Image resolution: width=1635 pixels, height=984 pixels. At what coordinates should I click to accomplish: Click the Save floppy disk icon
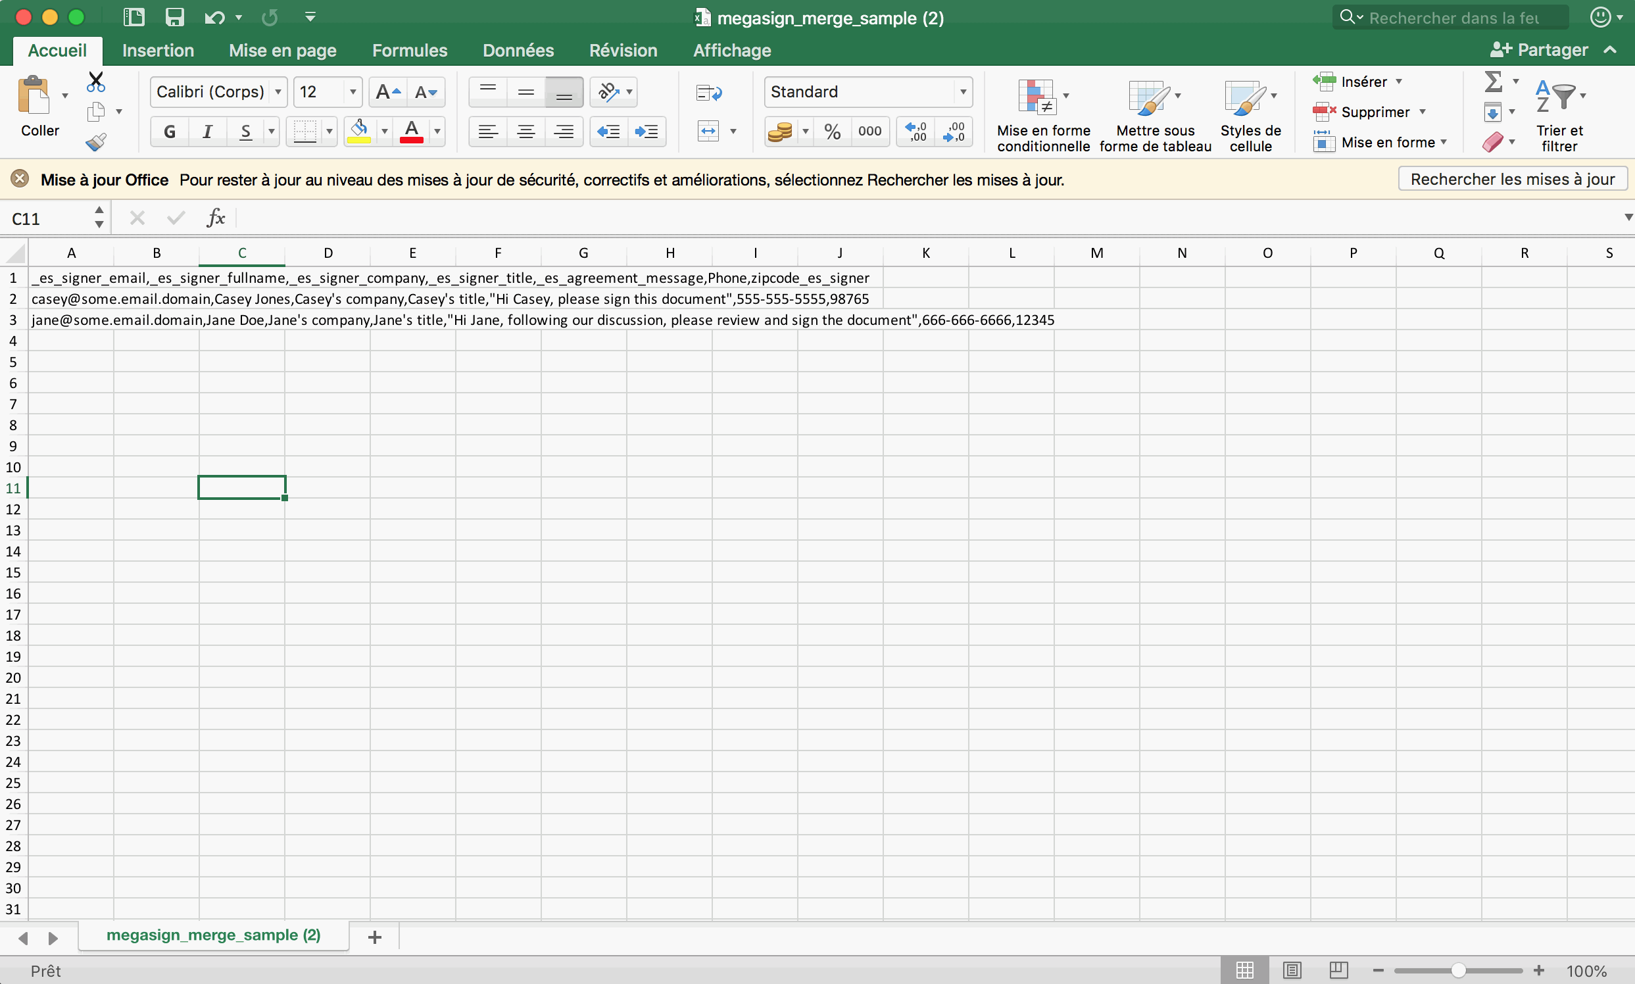click(x=174, y=17)
